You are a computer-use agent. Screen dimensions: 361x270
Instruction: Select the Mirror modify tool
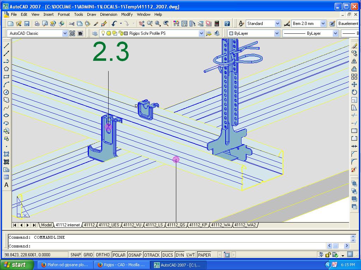(354, 61)
